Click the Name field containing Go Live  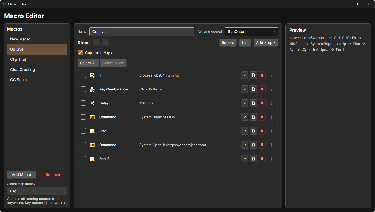[x=142, y=32]
